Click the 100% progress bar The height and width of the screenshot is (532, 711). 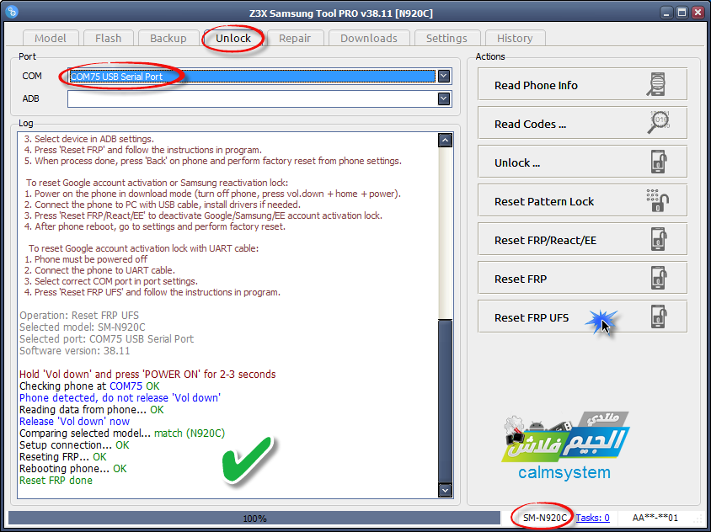(x=254, y=518)
